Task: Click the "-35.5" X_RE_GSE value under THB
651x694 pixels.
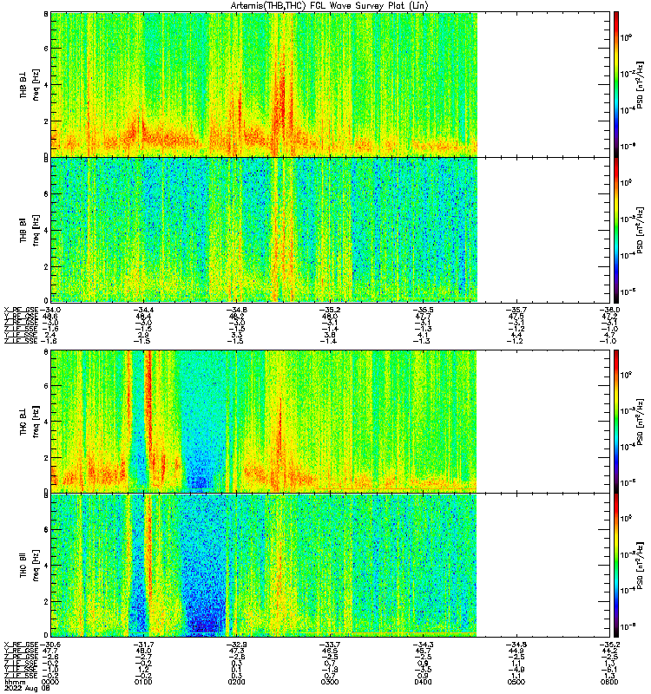Action: click(423, 310)
